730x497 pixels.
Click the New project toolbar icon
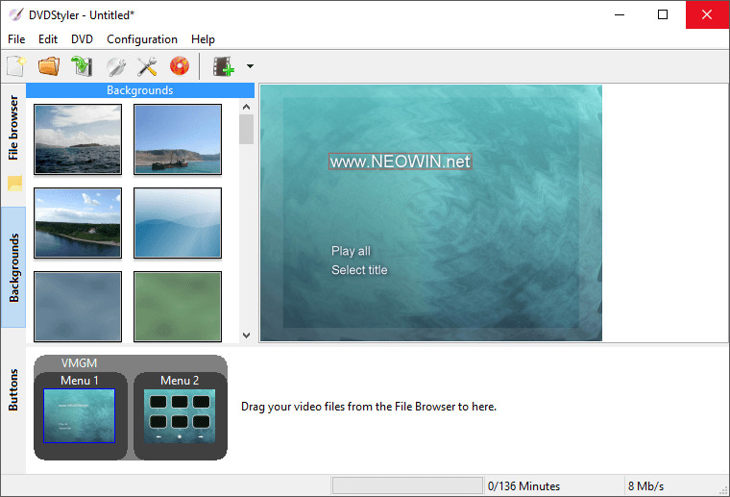click(x=16, y=66)
